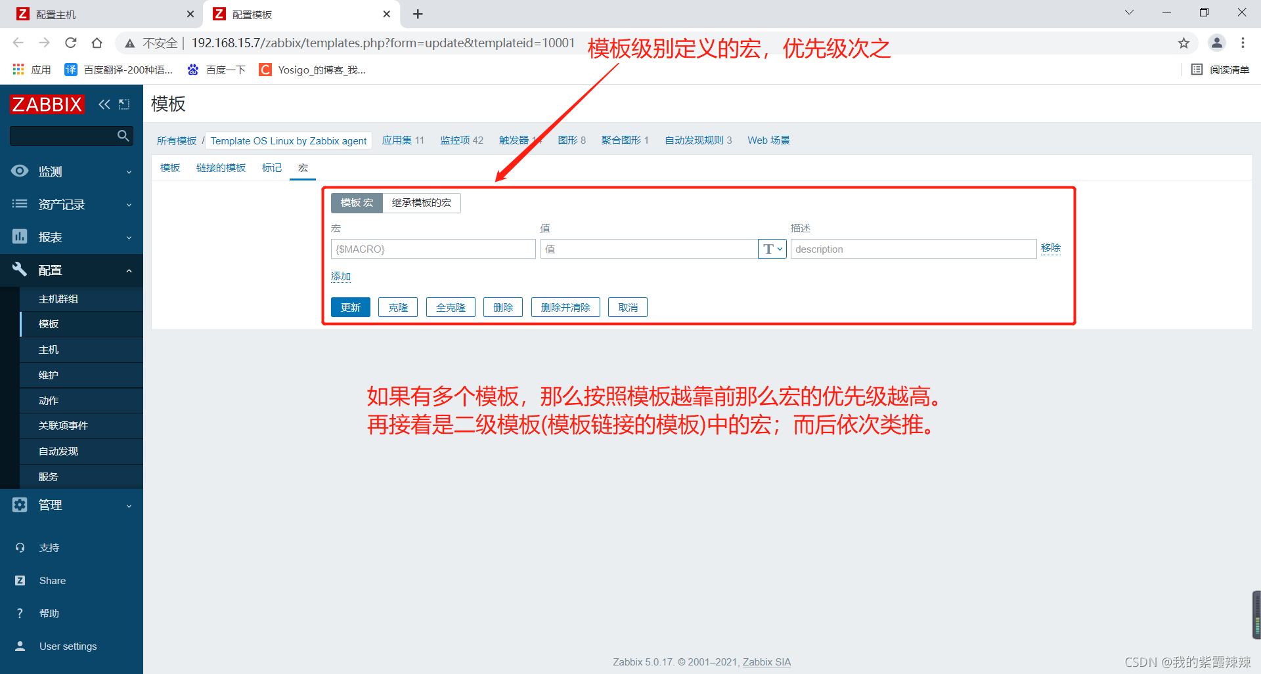Image resolution: width=1261 pixels, height=674 pixels.
Task: Toggle kiosk/hide sidebar icon next to chevrons
Action: tap(124, 104)
